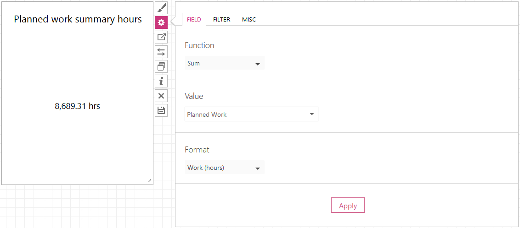Expand the Value dropdown showing Planned Work
Screen dimensions: 520x228
tap(251, 114)
